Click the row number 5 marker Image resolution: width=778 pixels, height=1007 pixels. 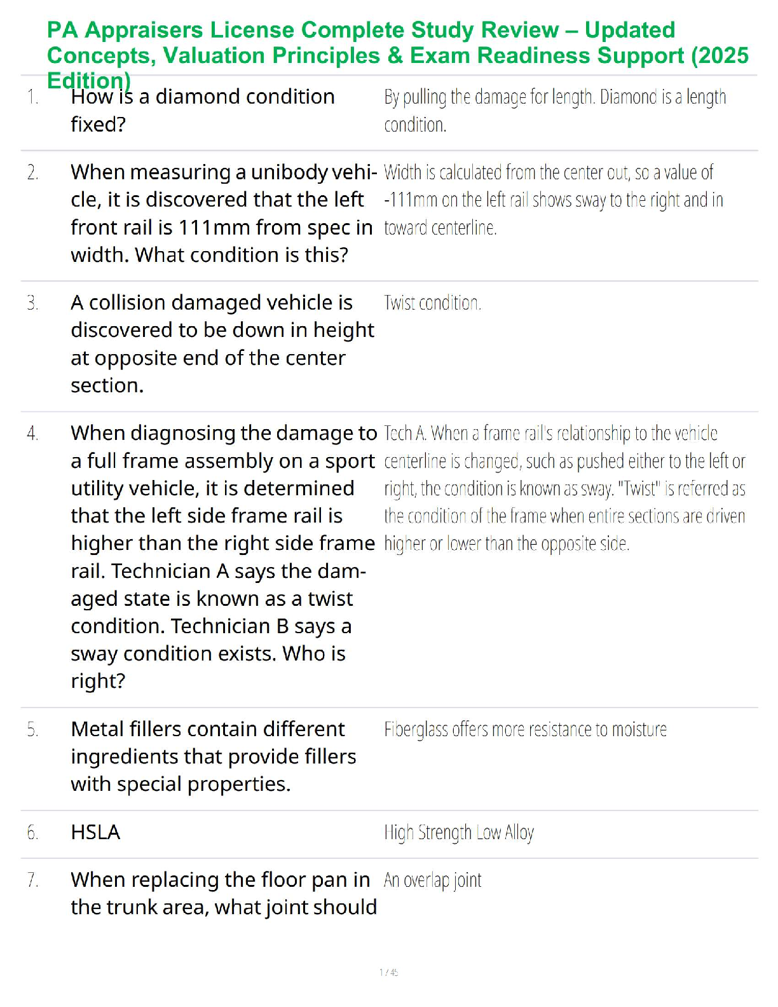[x=32, y=730]
